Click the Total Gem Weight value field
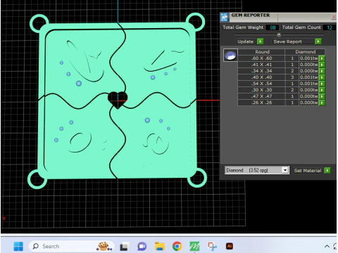The width and height of the screenshot is (338, 253). pyautogui.click(x=273, y=27)
